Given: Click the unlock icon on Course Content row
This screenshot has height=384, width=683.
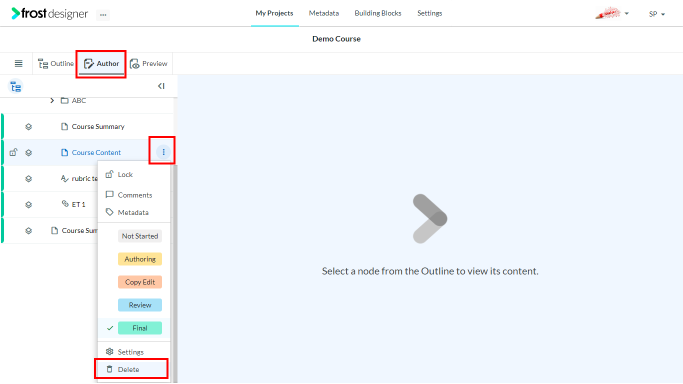Looking at the screenshot, I should 13,152.
